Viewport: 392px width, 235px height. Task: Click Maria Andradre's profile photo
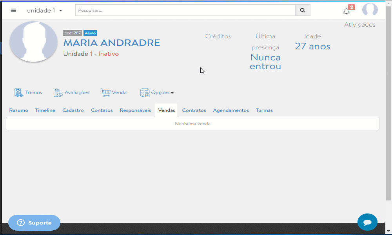[x=34, y=42]
